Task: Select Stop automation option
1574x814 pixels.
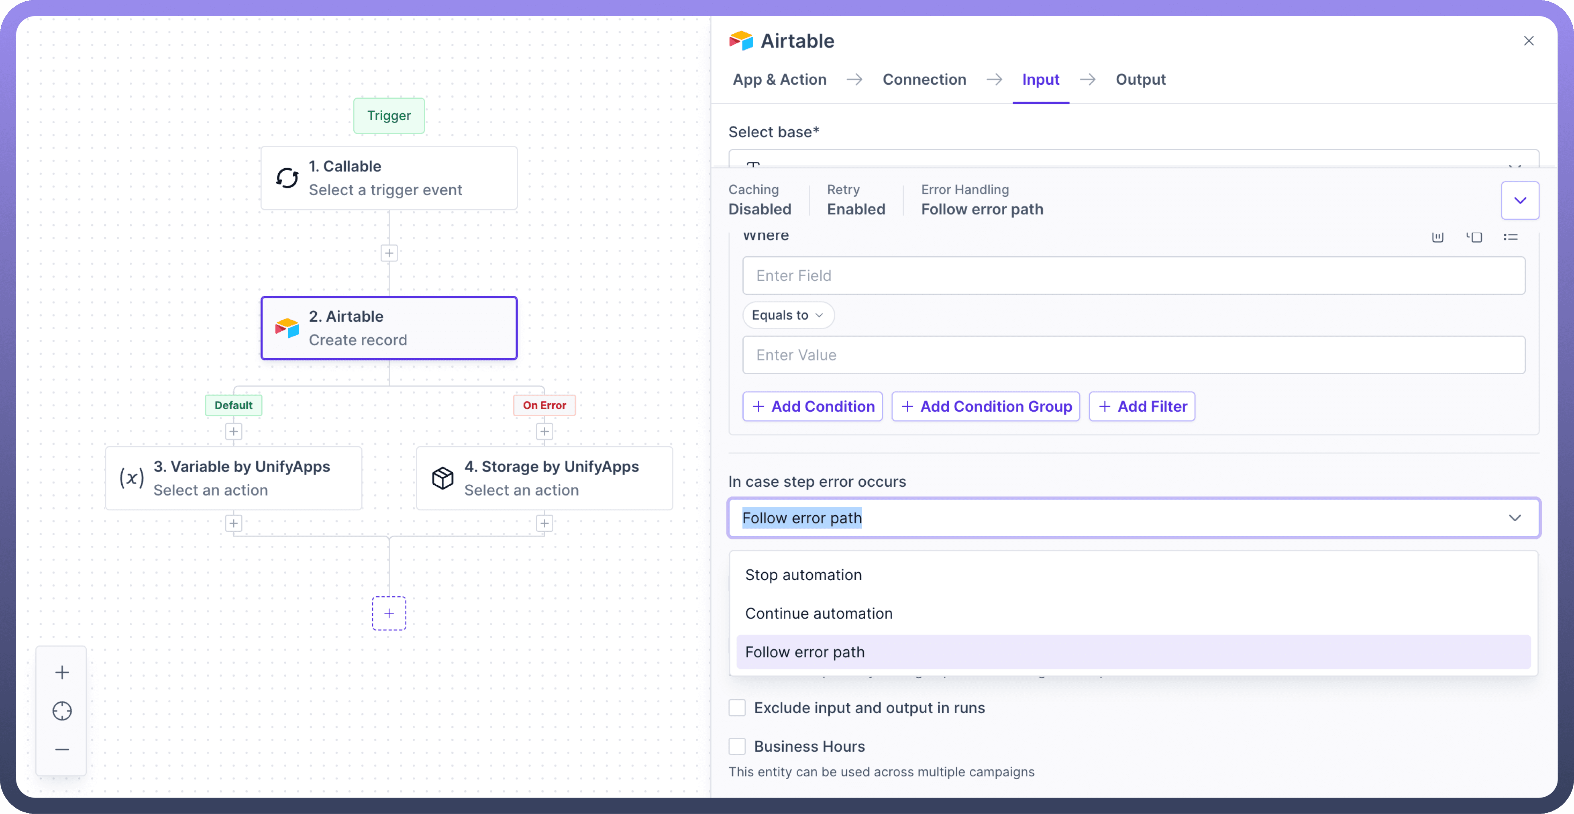Action: click(803, 575)
